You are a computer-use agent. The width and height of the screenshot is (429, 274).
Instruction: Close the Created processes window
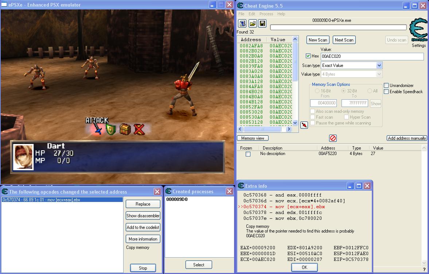point(230,191)
